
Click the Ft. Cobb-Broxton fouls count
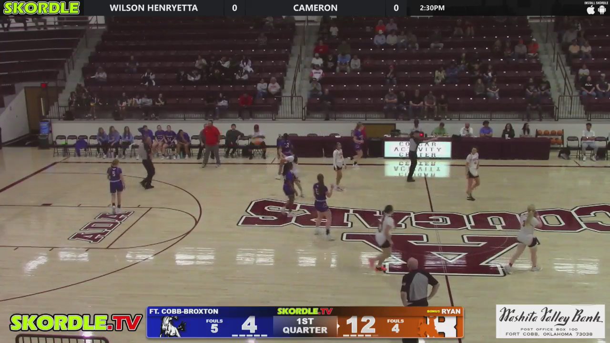pyautogui.click(x=214, y=328)
